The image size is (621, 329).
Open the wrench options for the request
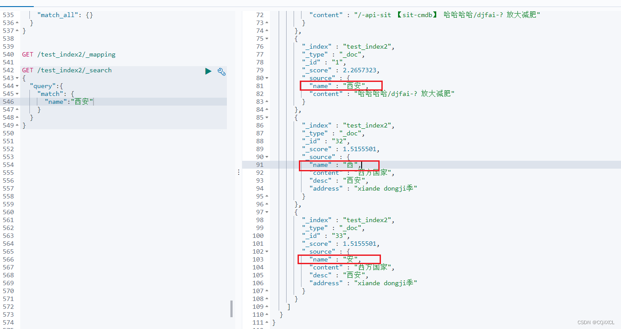(222, 71)
